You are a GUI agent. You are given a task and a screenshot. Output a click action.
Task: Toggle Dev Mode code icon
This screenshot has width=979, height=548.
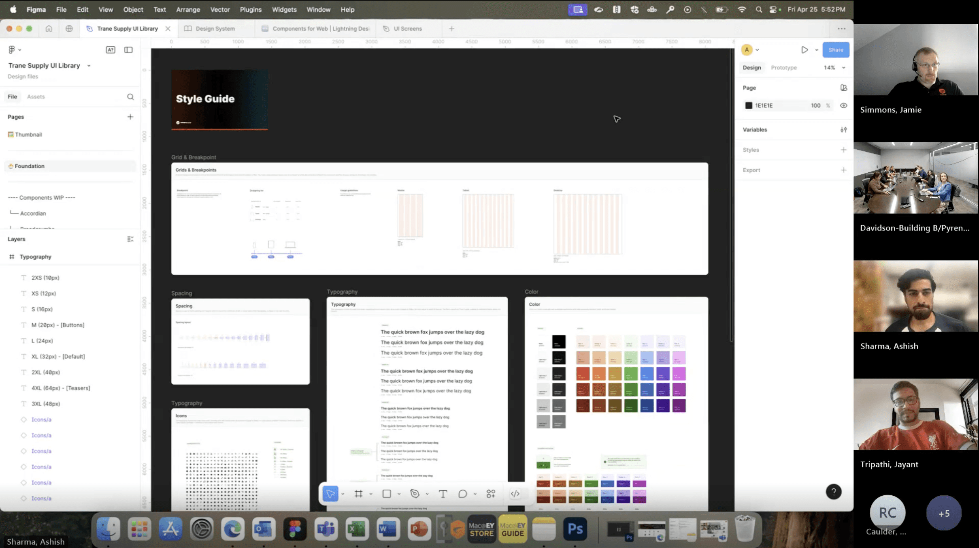click(x=515, y=494)
